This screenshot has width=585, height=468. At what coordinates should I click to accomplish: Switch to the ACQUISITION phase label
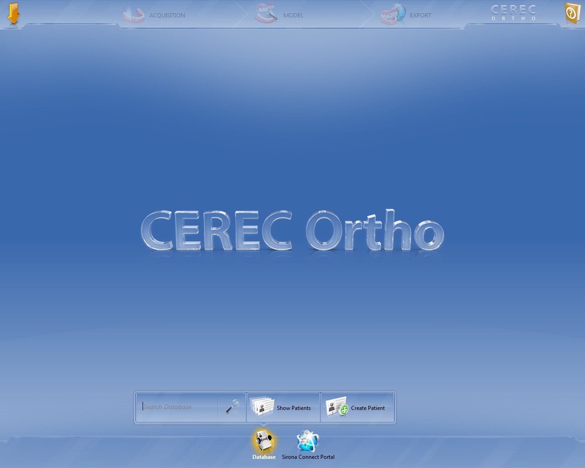tap(167, 16)
